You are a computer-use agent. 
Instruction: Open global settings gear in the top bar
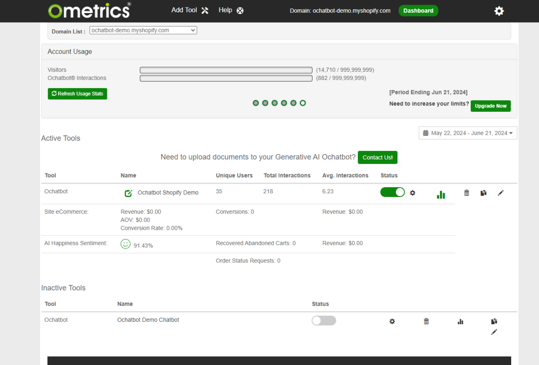pos(499,11)
